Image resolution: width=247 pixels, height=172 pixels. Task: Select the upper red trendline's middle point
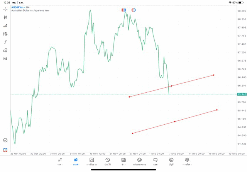171,86
